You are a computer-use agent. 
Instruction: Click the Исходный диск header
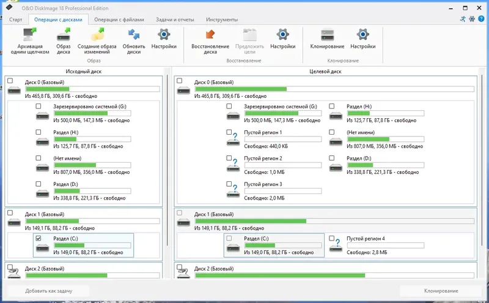pyautogui.click(x=84, y=72)
